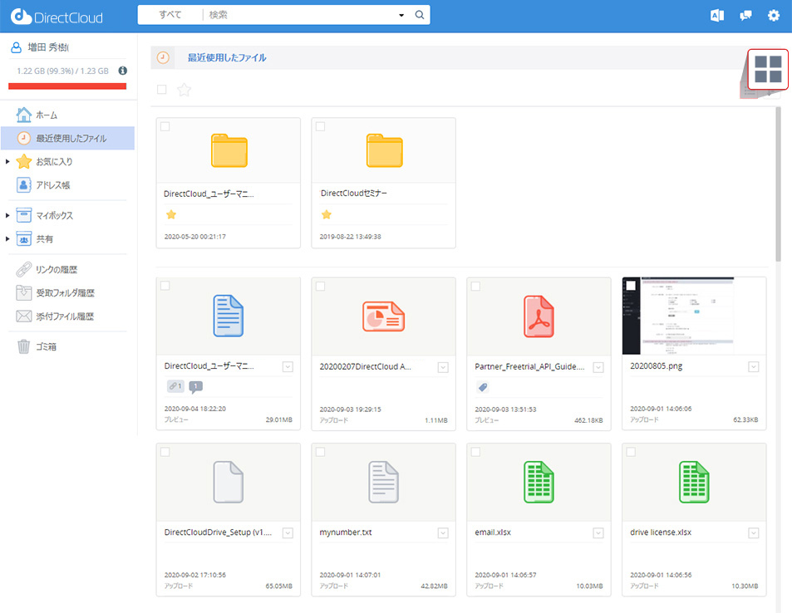Check DirectCloudセミナー folder checkbox

click(320, 127)
